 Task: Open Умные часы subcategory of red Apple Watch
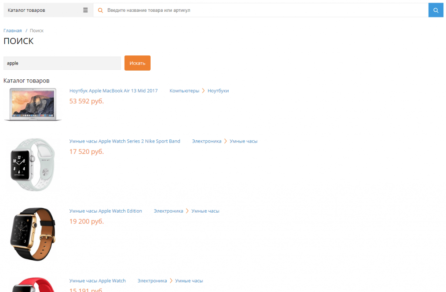point(189,281)
